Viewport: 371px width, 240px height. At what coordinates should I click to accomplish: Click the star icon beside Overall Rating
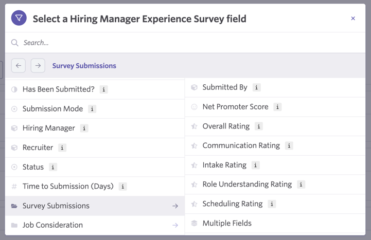(194, 126)
